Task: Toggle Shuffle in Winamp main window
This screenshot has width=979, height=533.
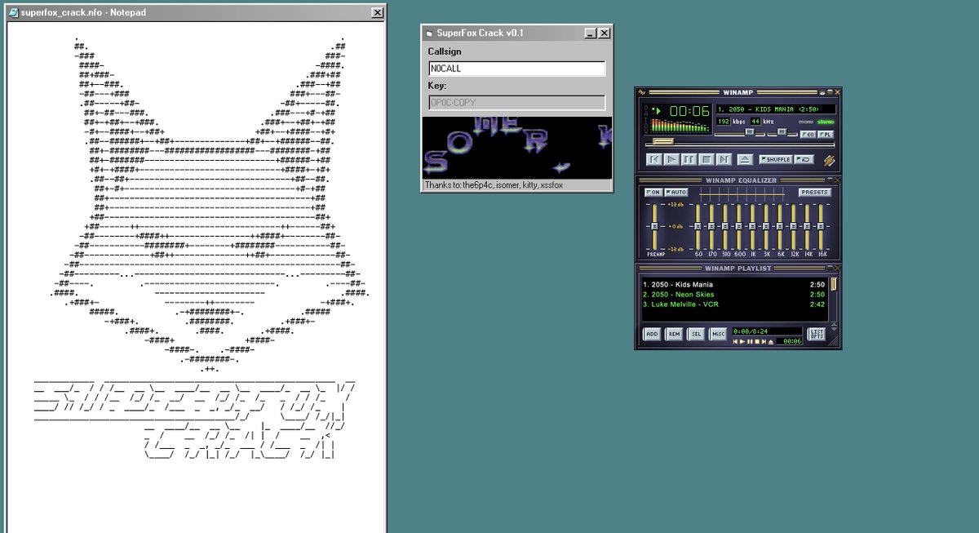Action: [776, 159]
